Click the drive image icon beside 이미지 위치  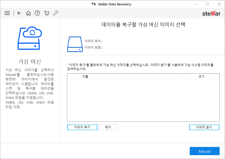tap(75, 44)
